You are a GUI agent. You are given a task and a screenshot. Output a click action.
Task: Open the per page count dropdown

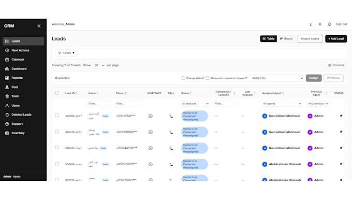pos(98,65)
